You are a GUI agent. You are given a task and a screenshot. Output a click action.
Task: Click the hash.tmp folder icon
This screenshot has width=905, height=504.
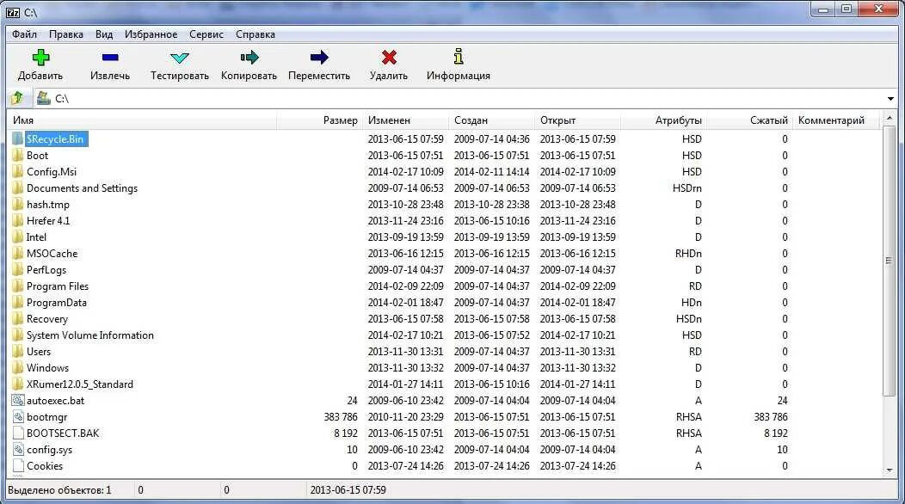18,205
